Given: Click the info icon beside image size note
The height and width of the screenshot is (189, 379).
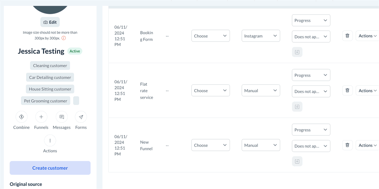Looking at the screenshot, I should (x=64, y=38).
